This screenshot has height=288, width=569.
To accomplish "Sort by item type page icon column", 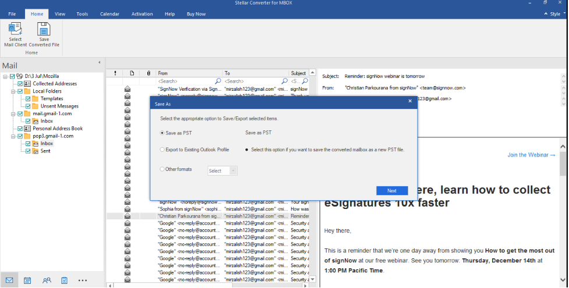I will pyautogui.click(x=132, y=73).
